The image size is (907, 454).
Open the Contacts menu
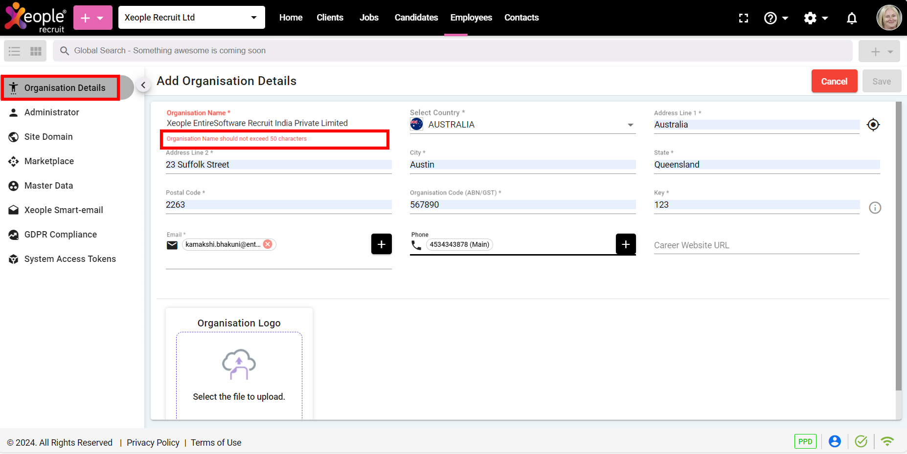click(522, 18)
